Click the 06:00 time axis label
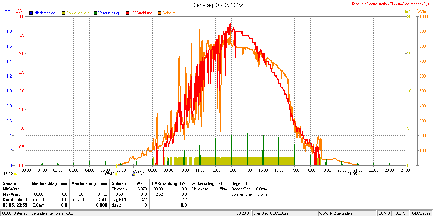The width and height of the screenshot is (433, 217). point(121,170)
